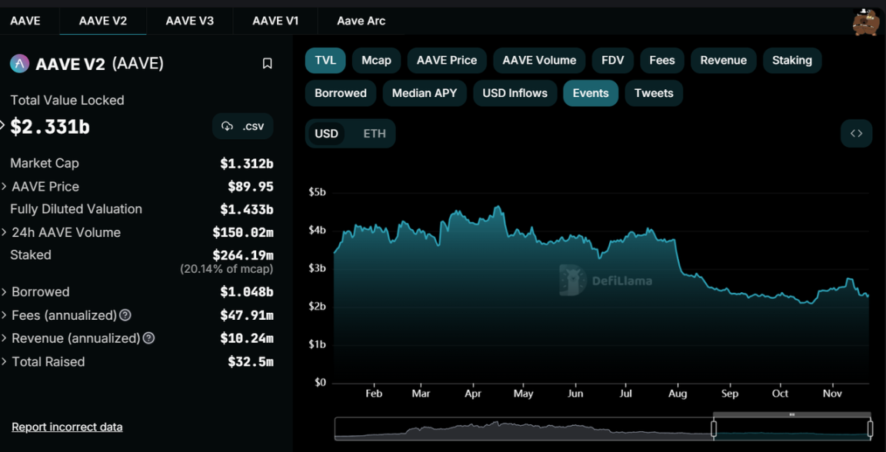The width and height of the screenshot is (886, 452).
Task: Disable the Events overlay on the chart
Action: tap(590, 92)
